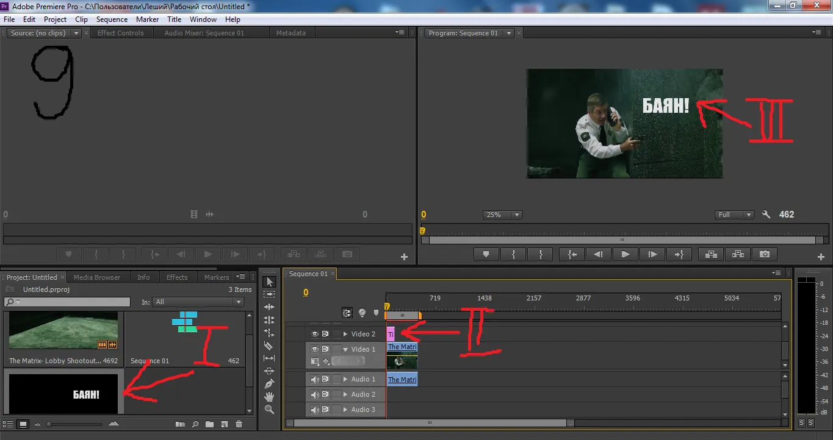Go to Out point in Program monitor
Screen dimensions: 833x440
click(x=679, y=255)
